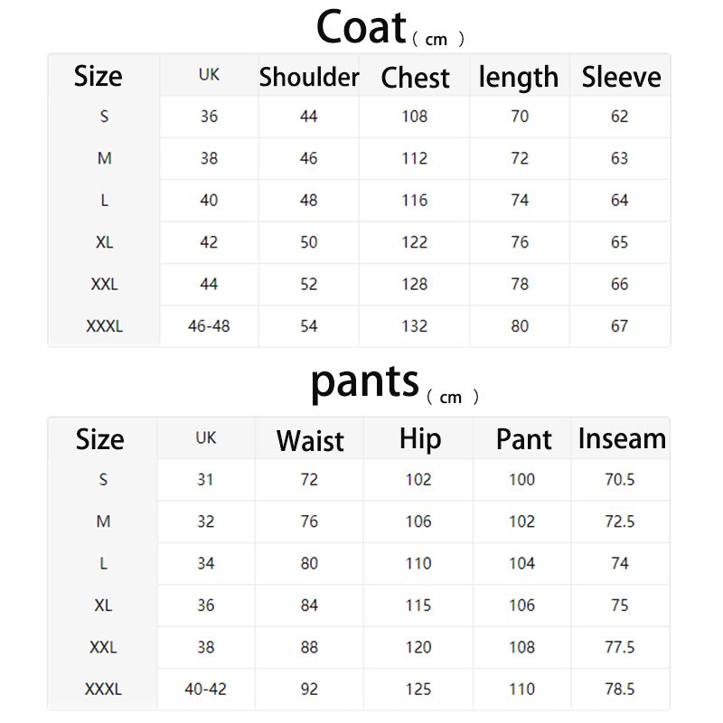
Task: Click the Sleeve header in Coat table
Action: click(621, 77)
